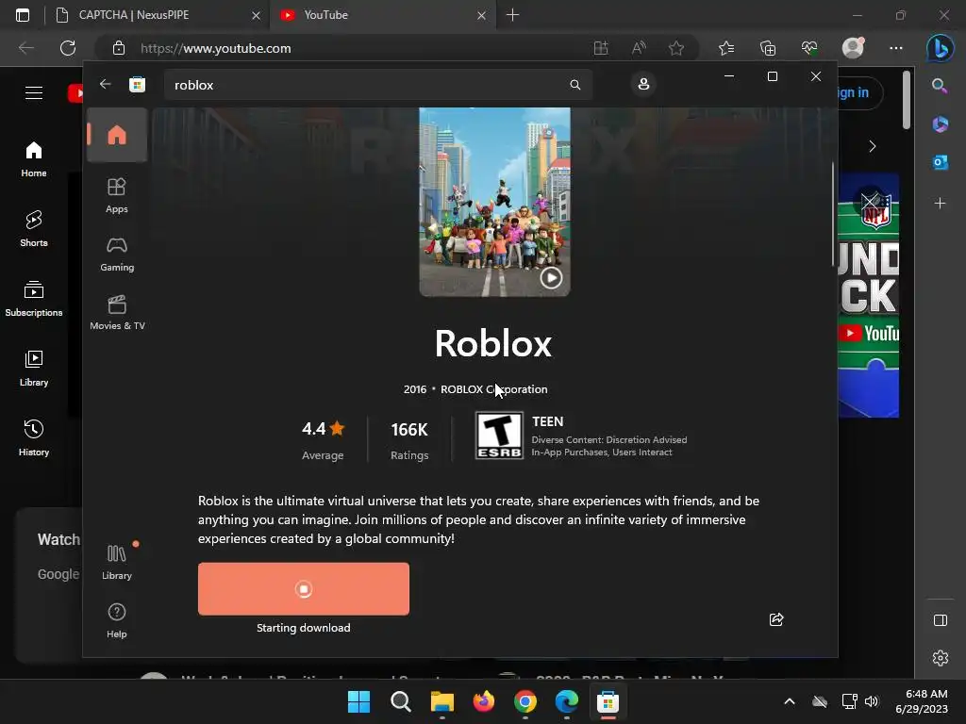Open Windows taskbar Search
The image size is (966, 724).
400,701
